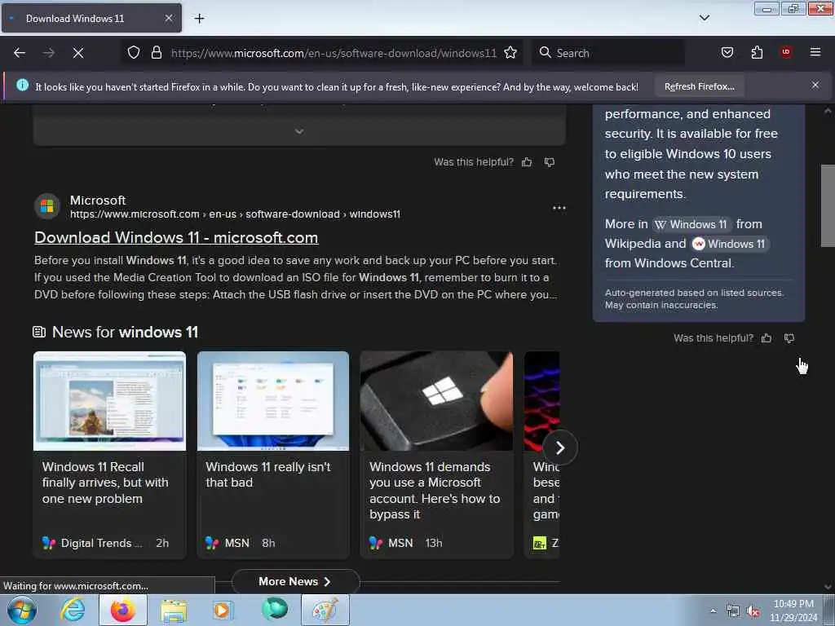The image size is (835, 626).
Task: Open the Firefox hamburger menu
Action: (x=815, y=52)
